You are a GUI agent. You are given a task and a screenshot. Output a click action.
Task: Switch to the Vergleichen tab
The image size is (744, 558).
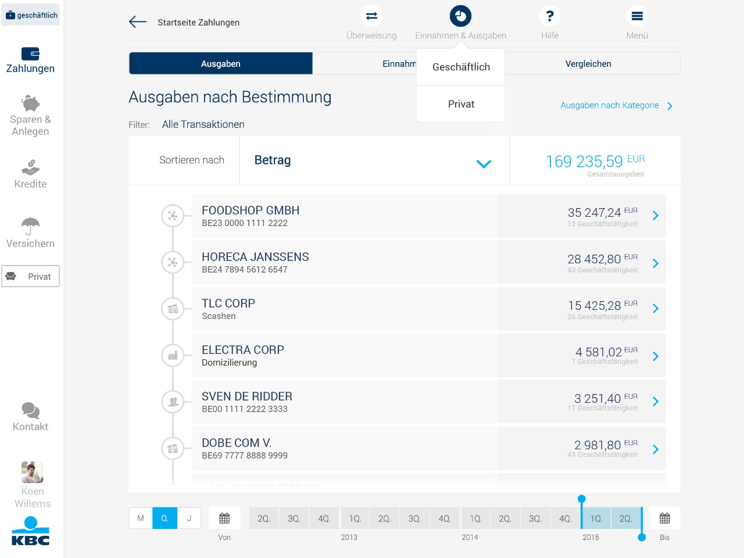pos(588,63)
